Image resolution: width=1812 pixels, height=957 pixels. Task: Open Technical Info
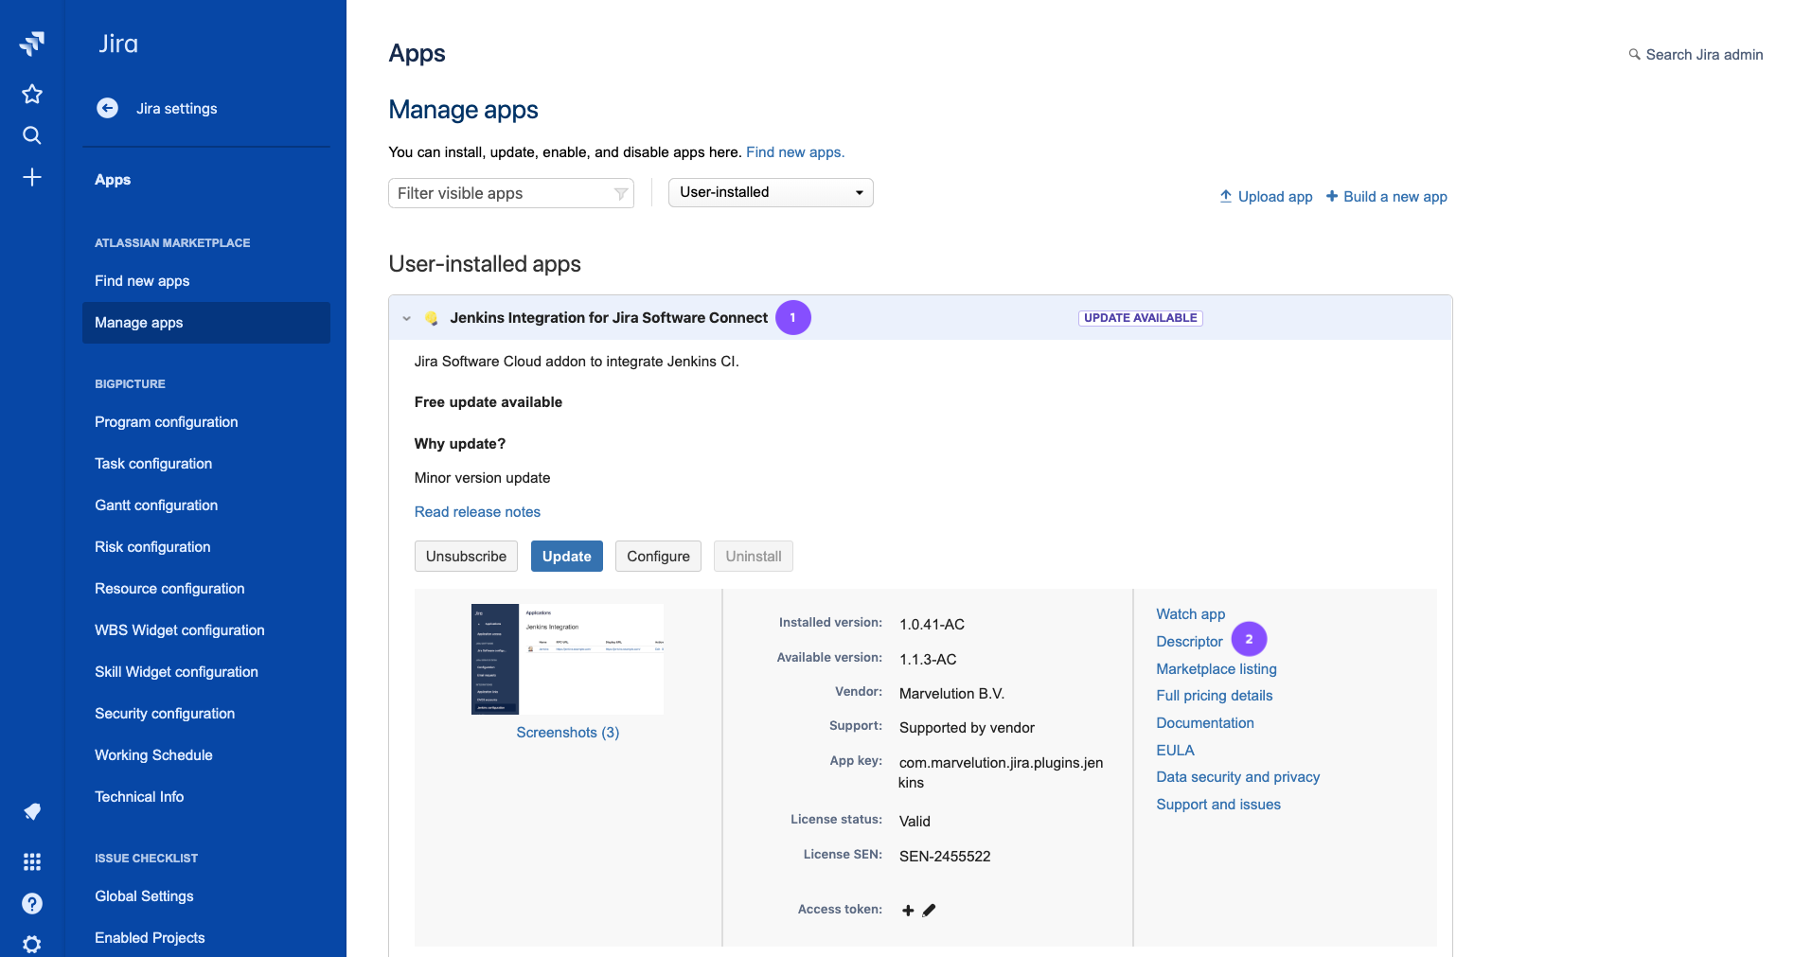coord(139,797)
